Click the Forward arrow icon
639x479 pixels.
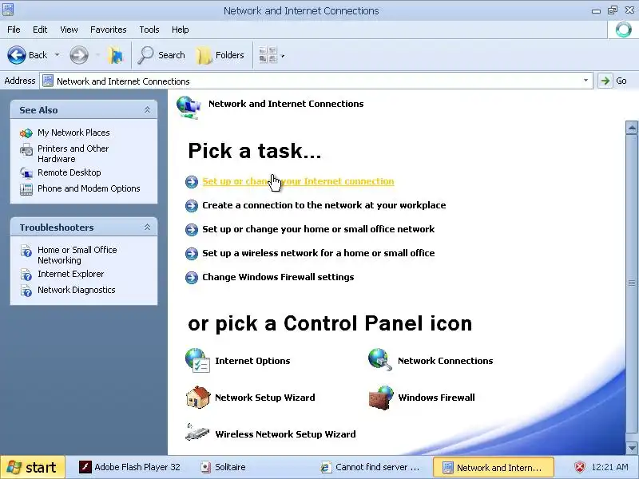pos(78,55)
